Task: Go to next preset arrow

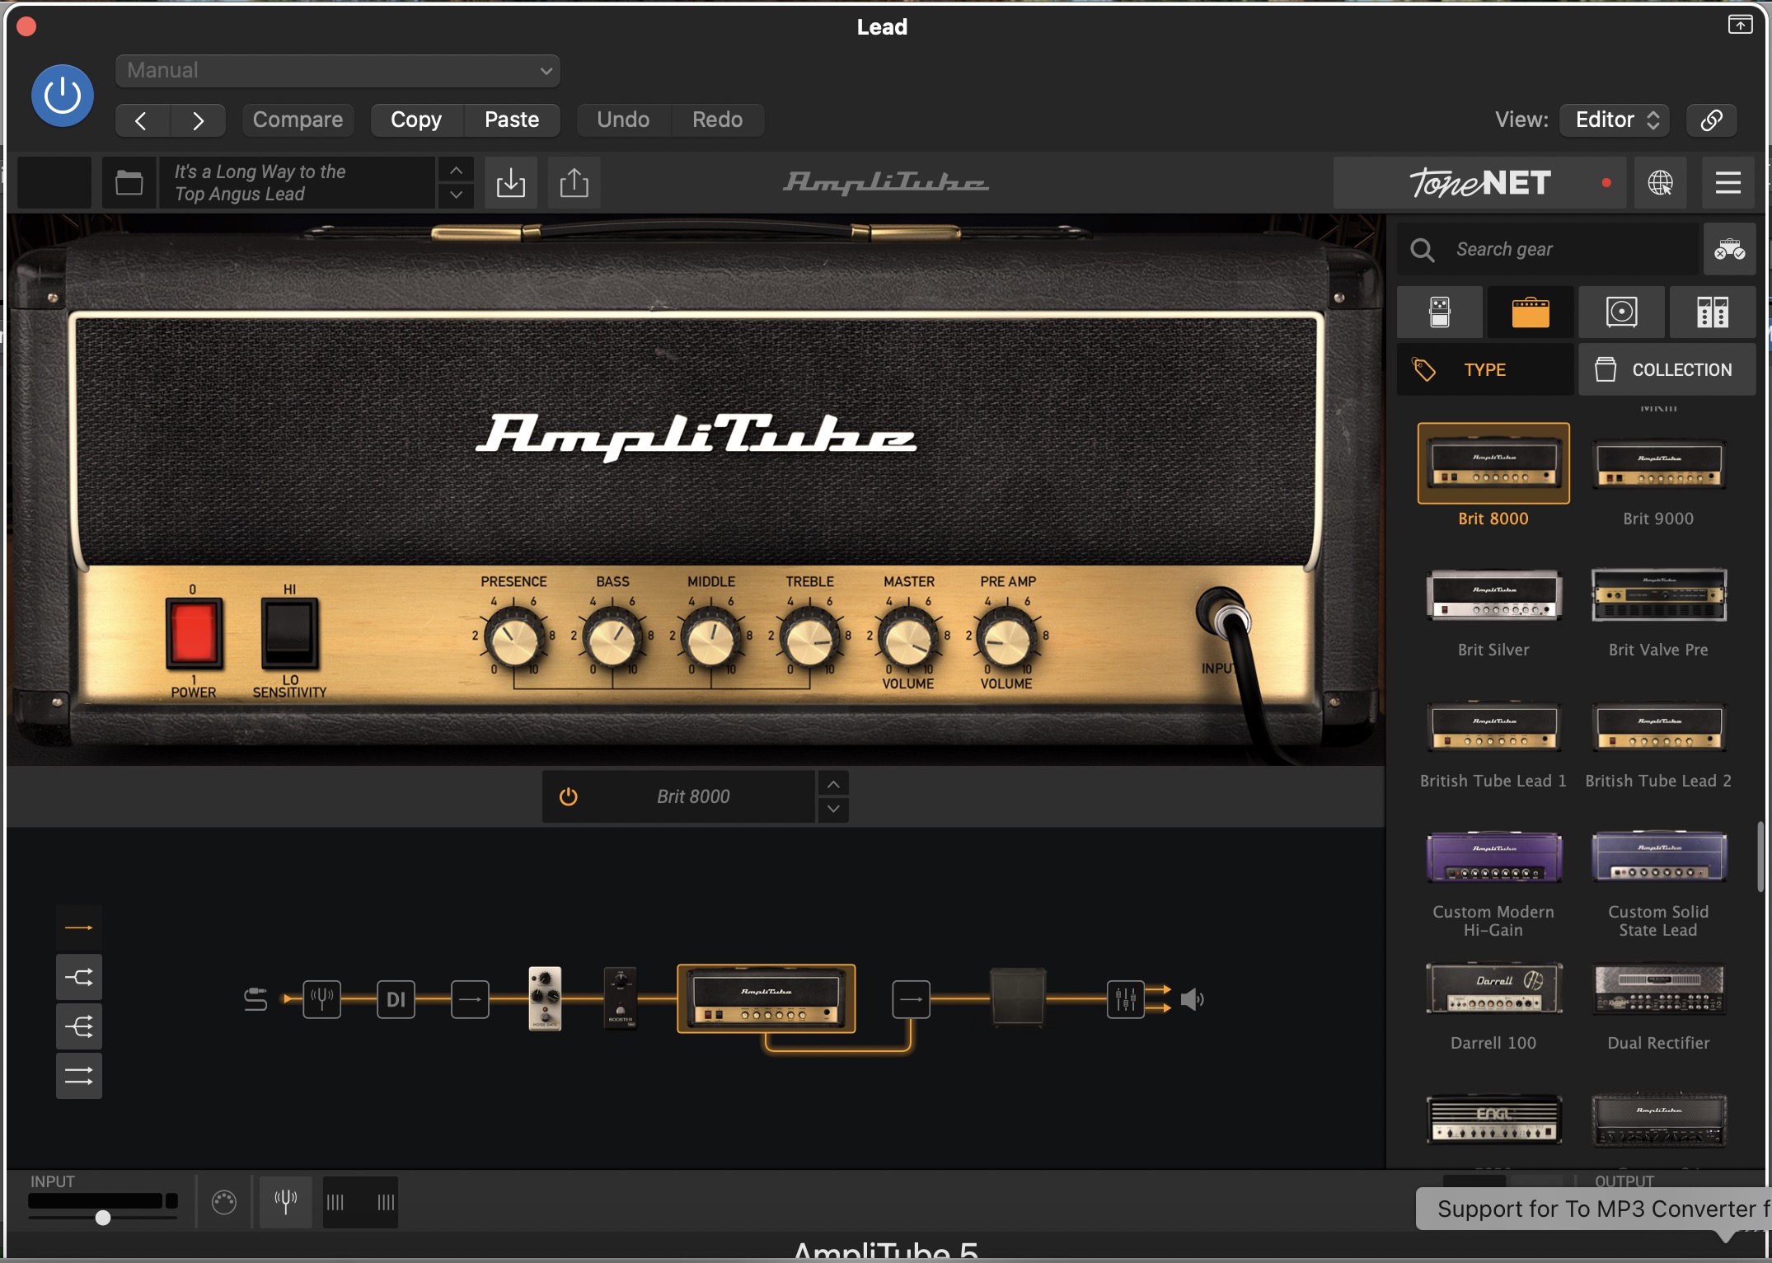Action: (198, 120)
